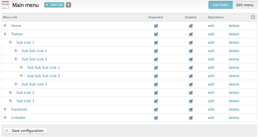This screenshot has width=259, height=137.
Task: Click the Operations column header
Action: (216, 17)
